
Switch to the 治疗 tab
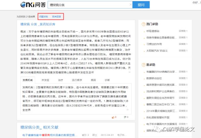click(60, 80)
